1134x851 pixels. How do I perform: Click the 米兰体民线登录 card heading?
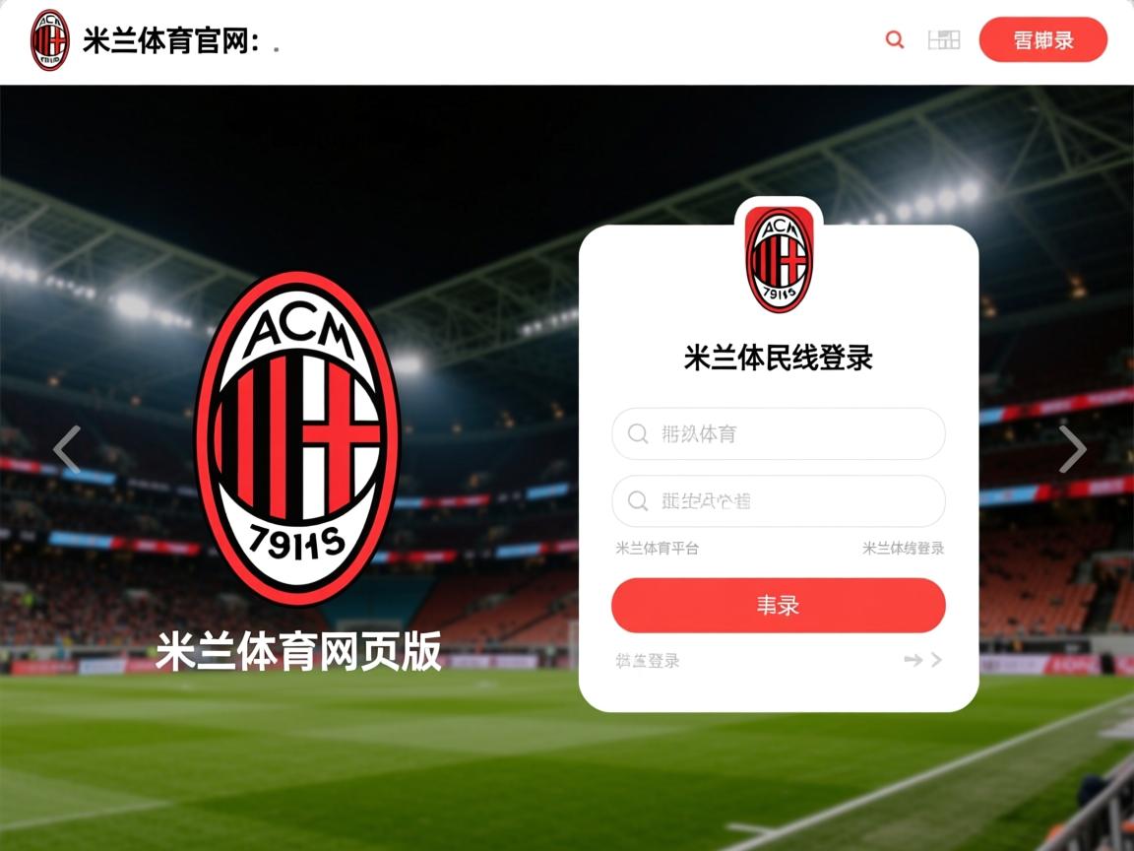pos(779,358)
